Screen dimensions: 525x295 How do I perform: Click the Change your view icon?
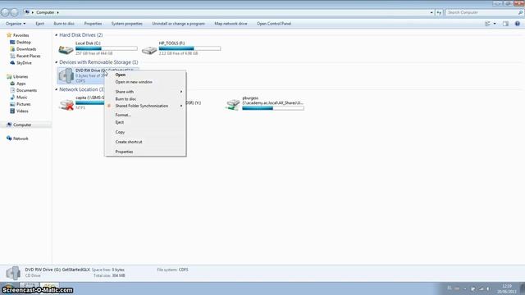487,24
